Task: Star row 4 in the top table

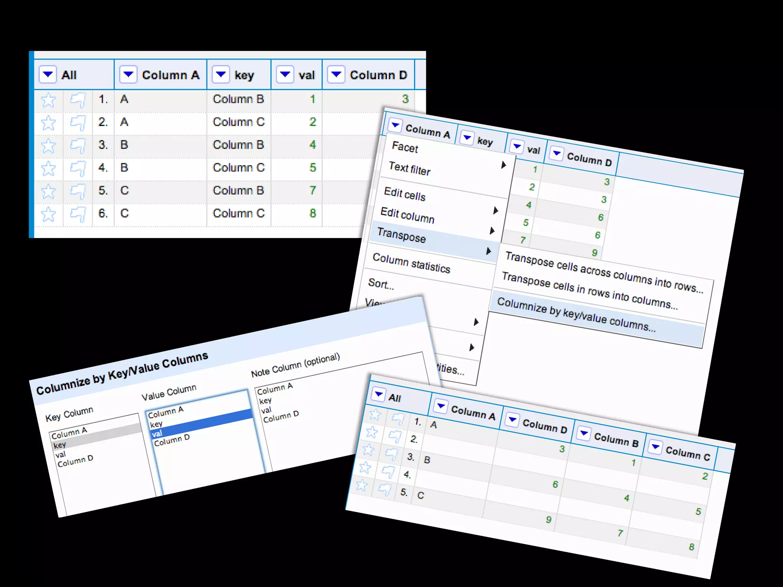Action: coord(48,168)
